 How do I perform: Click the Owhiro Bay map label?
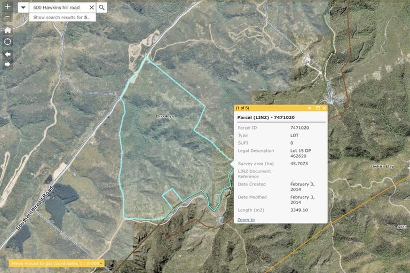[x=382, y=166]
